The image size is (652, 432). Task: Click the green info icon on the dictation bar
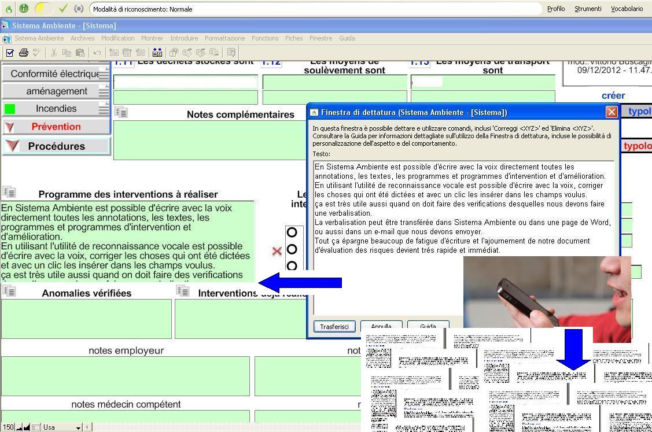24,9
